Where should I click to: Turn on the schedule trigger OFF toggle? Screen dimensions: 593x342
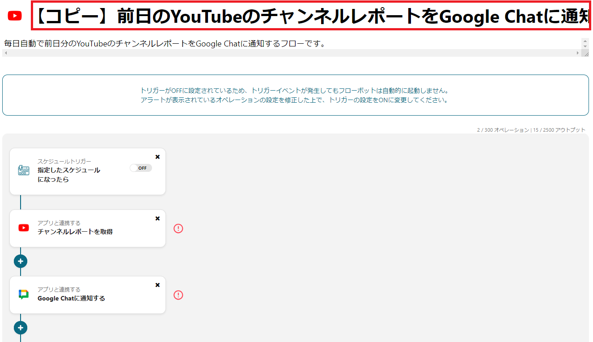point(141,168)
